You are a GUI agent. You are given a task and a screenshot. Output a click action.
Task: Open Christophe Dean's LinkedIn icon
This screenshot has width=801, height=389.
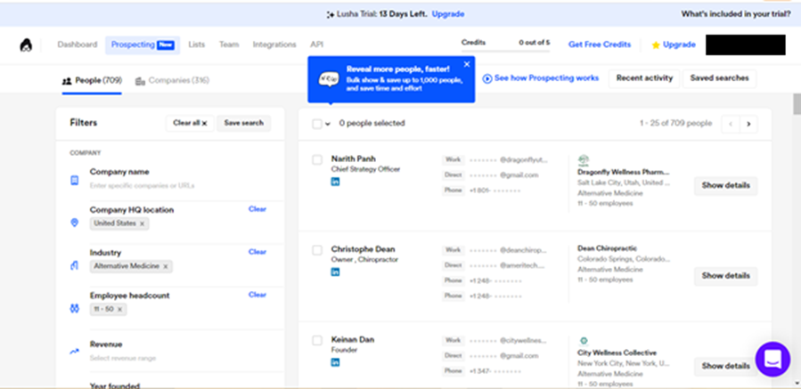pyautogui.click(x=335, y=272)
